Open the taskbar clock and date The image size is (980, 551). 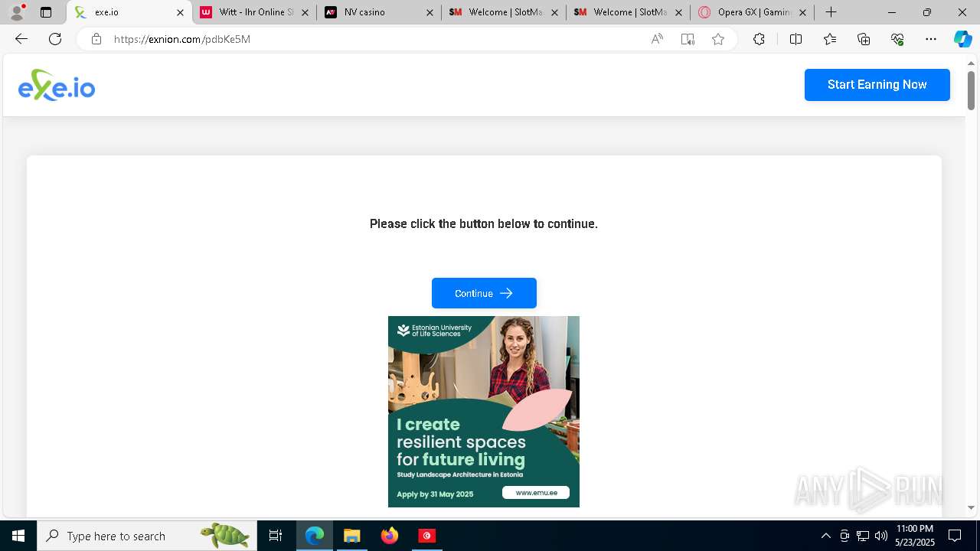(x=915, y=536)
